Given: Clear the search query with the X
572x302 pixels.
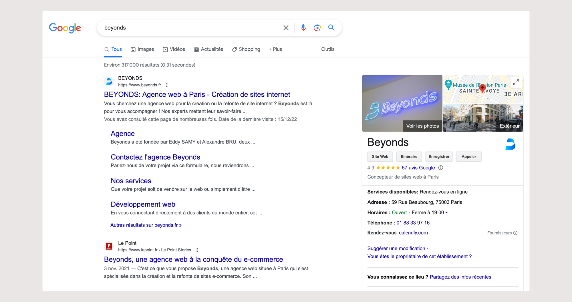Looking at the screenshot, I should (x=286, y=27).
